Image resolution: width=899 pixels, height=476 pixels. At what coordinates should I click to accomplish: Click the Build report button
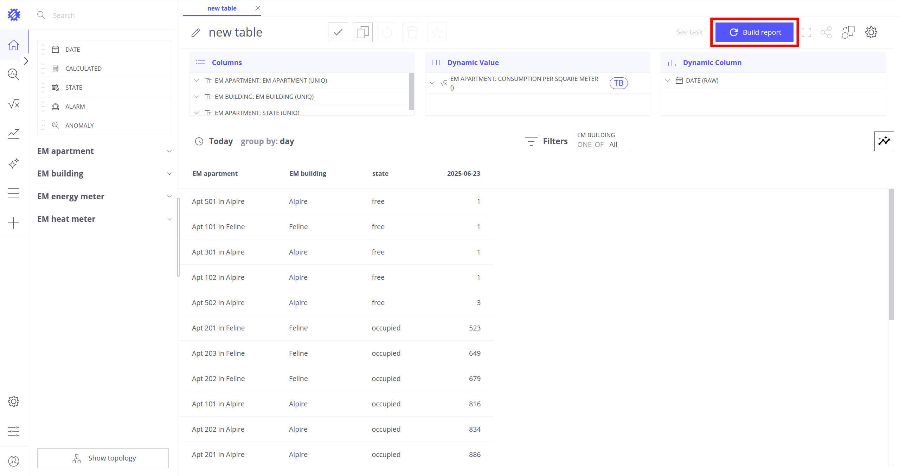point(754,32)
